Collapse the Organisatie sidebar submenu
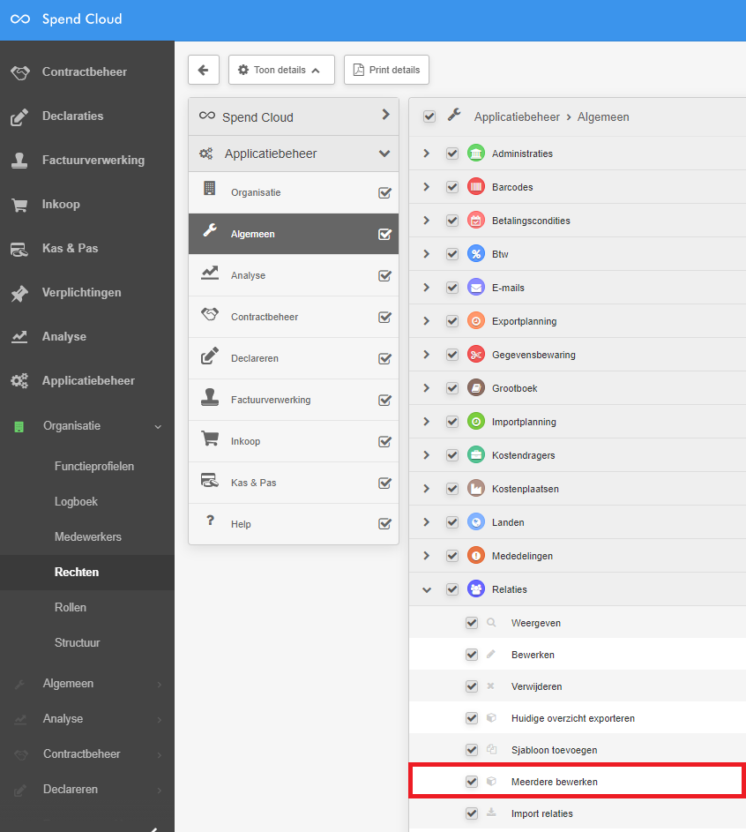Image resolution: width=746 pixels, height=832 pixels. click(x=158, y=427)
